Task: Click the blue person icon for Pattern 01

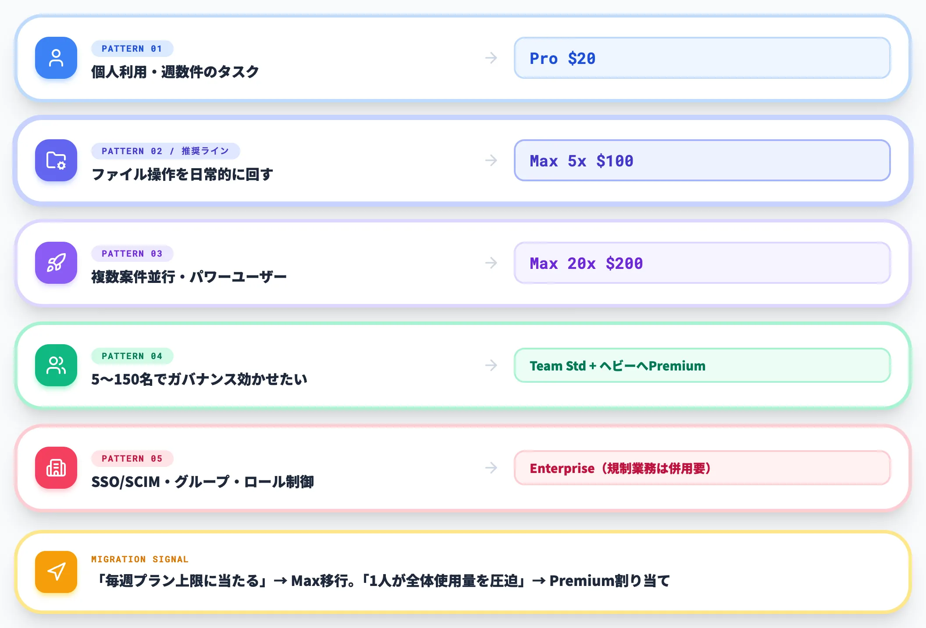Action: coord(56,58)
